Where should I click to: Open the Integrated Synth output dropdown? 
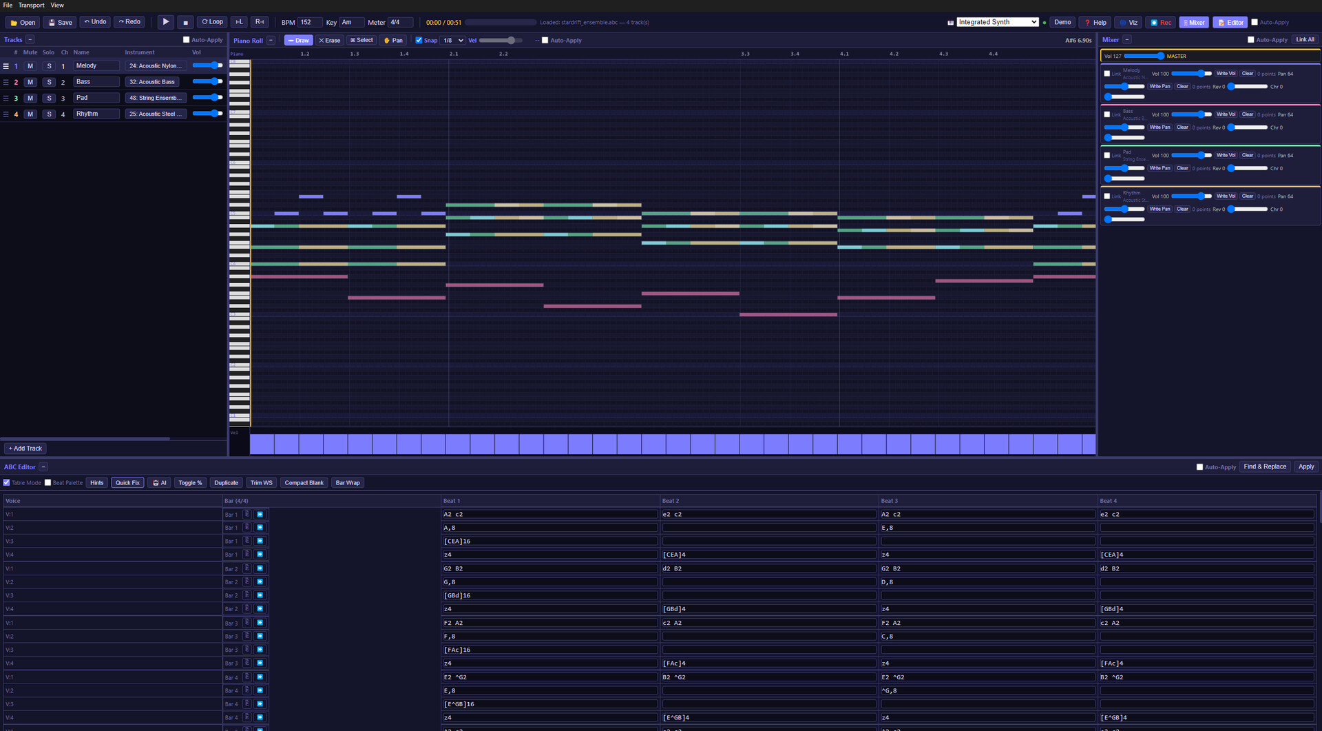click(998, 22)
